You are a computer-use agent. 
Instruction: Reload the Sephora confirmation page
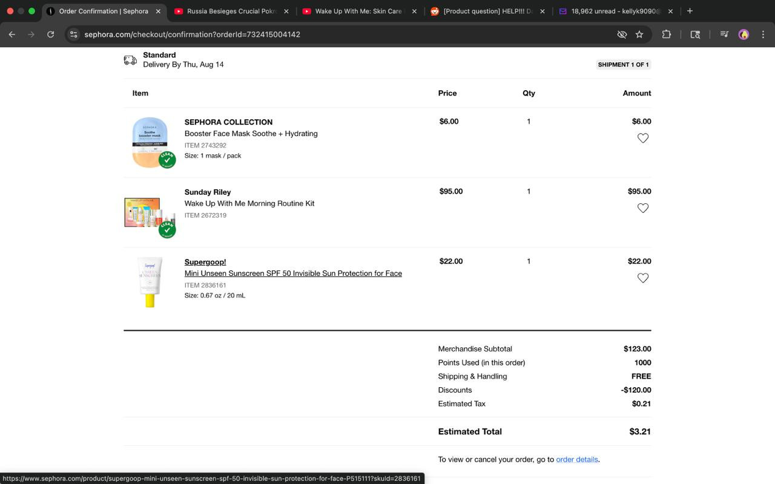51,34
